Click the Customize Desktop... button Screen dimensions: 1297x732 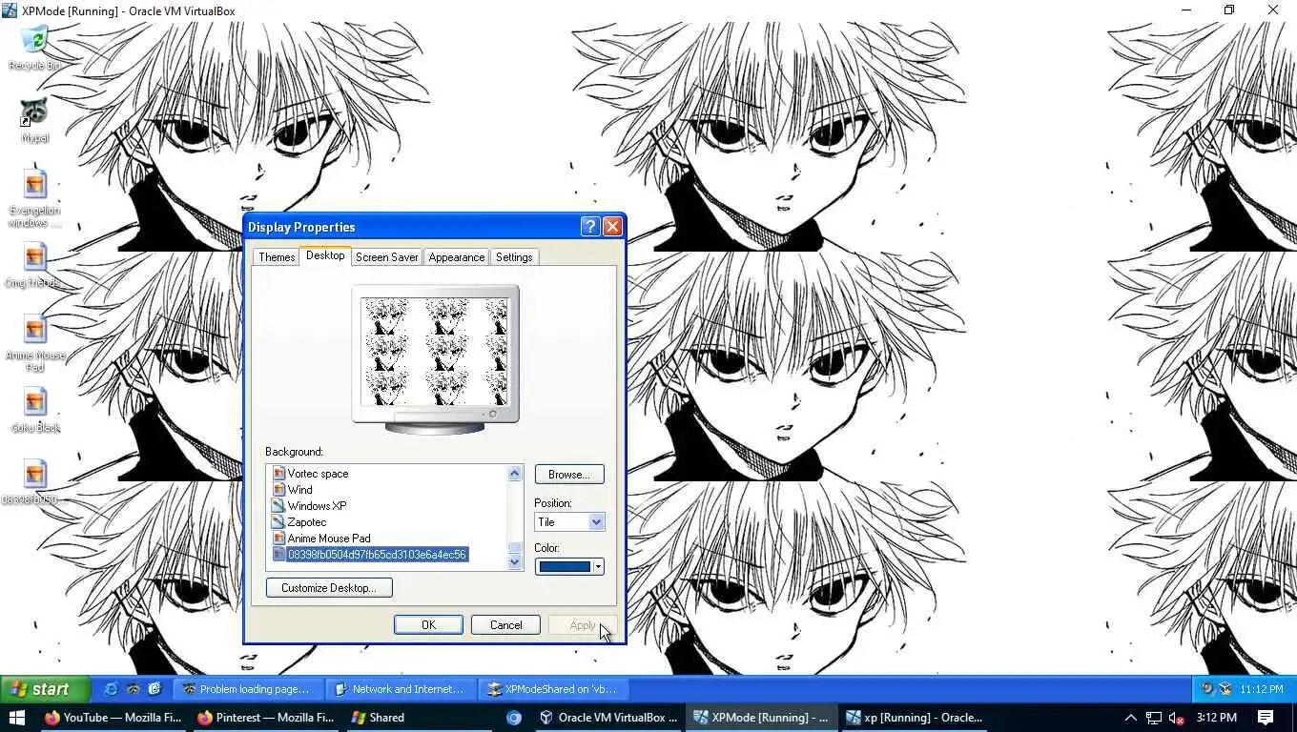(329, 588)
